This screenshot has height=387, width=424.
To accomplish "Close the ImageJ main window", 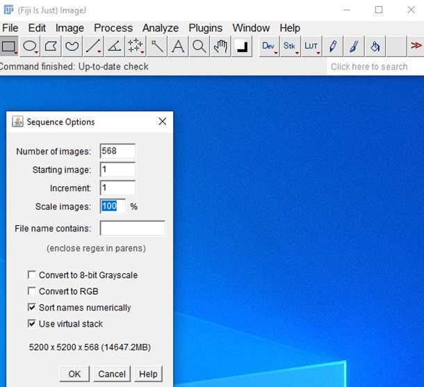I will [411, 10].
